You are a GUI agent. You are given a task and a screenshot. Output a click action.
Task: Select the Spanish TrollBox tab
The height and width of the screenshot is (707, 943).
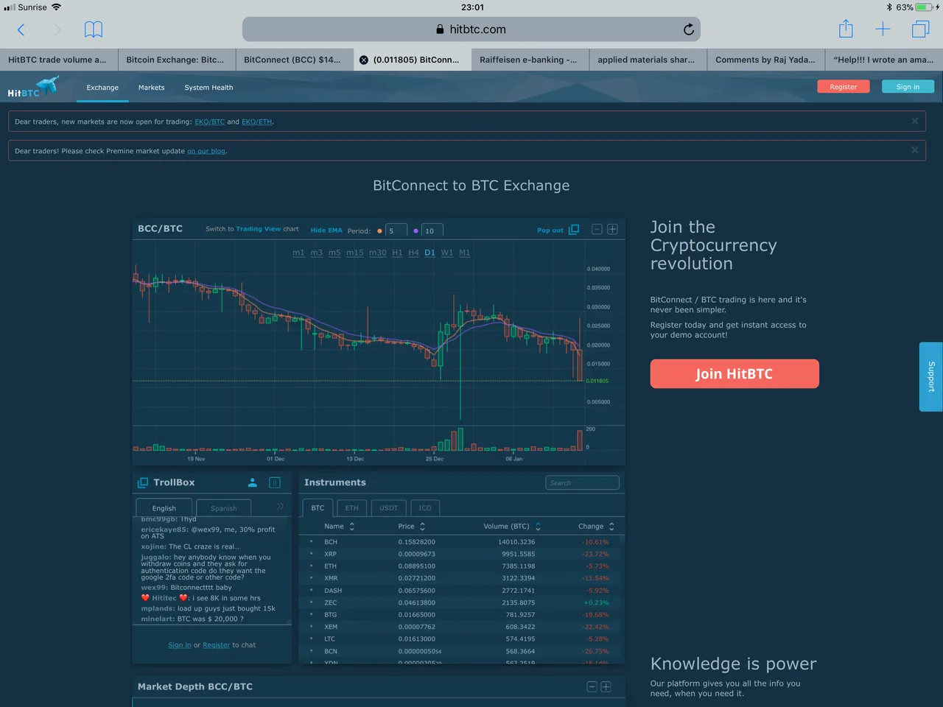pyautogui.click(x=223, y=508)
